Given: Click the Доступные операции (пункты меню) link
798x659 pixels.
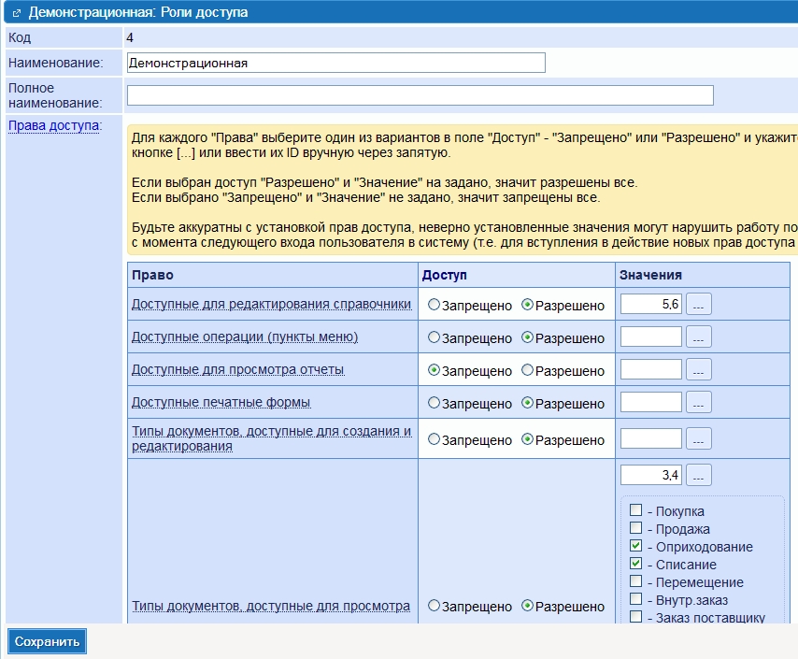Looking at the screenshot, I should (x=245, y=337).
